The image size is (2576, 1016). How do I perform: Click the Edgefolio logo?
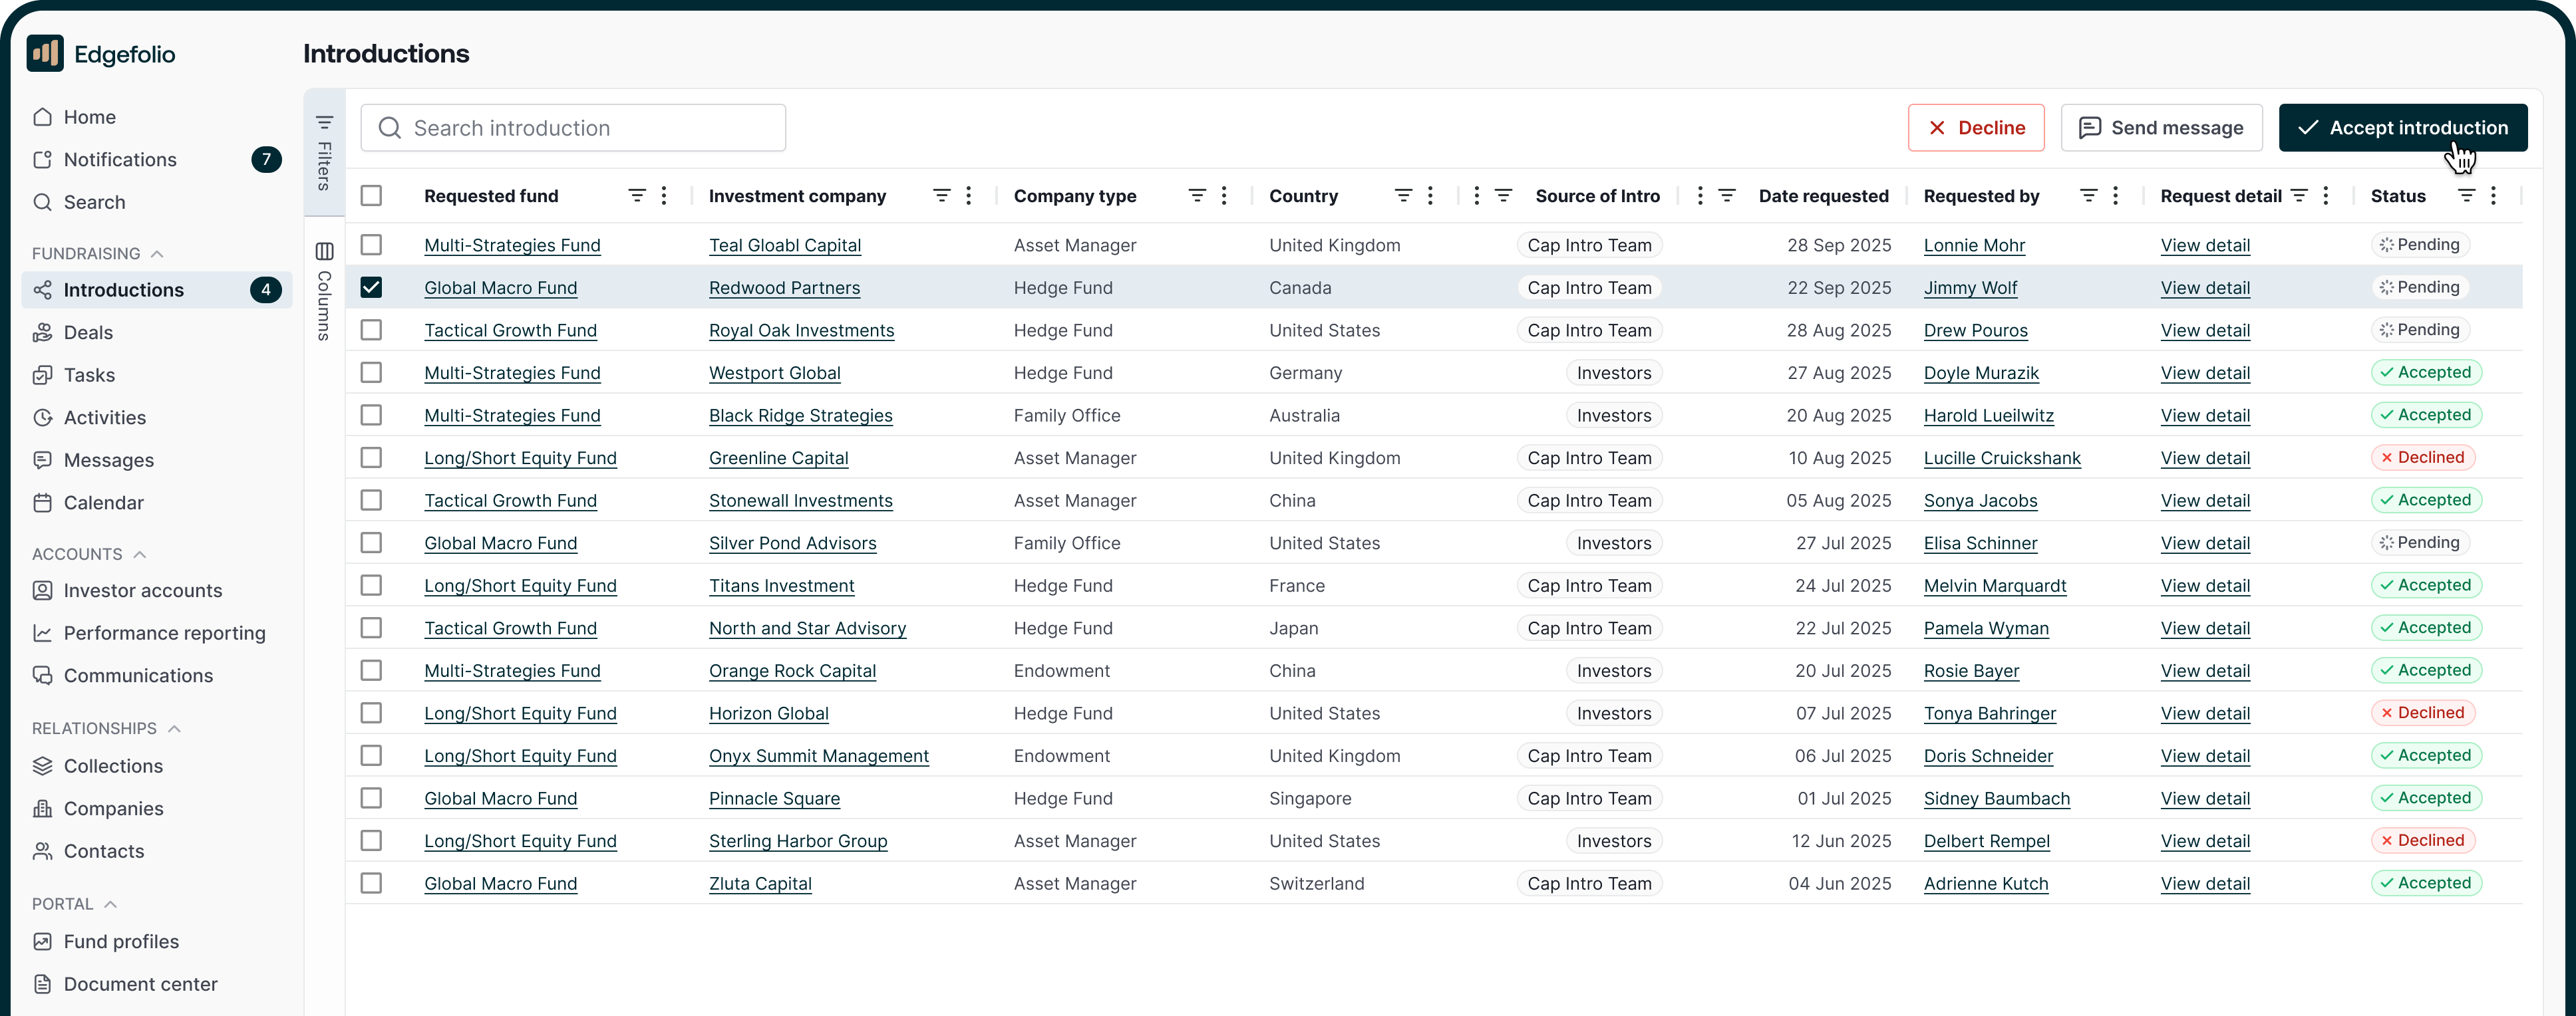100,53
